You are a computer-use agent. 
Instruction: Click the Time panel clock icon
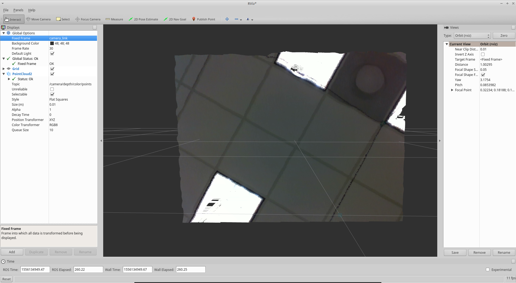coord(3,261)
